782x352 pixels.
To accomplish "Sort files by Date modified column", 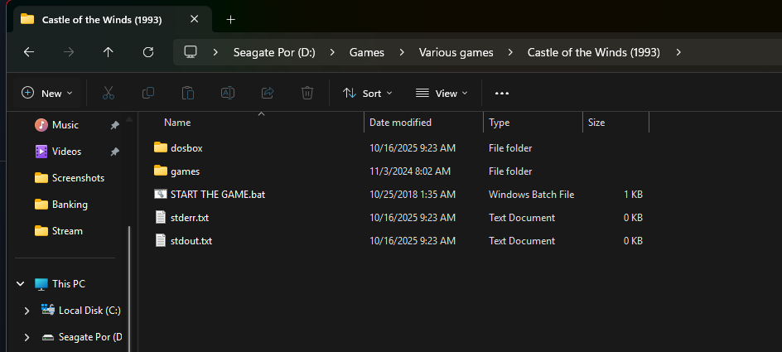I will [x=400, y=123].
